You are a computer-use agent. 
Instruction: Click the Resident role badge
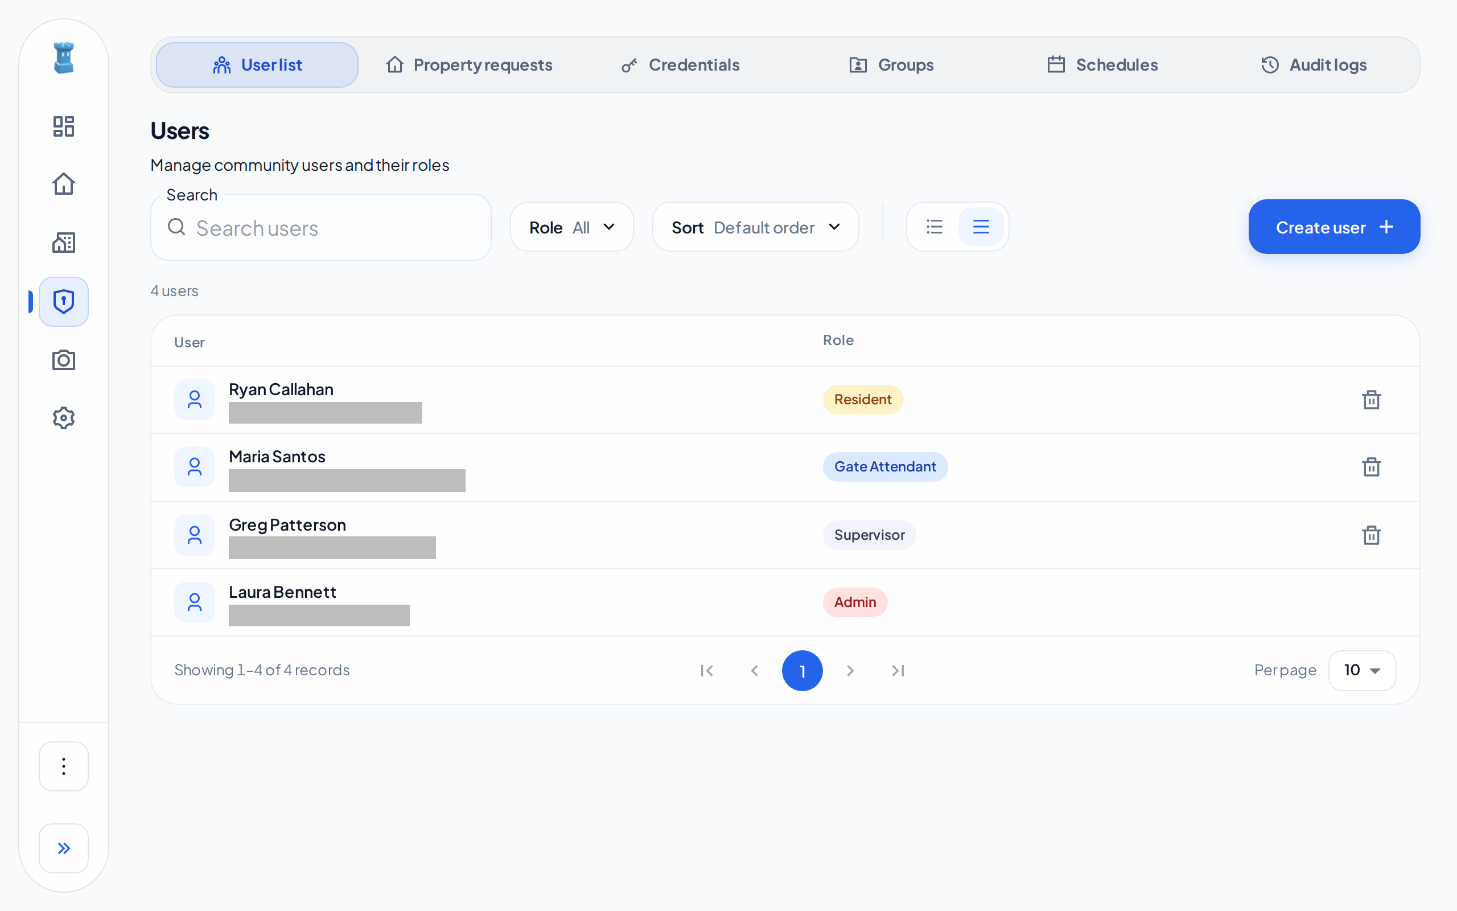[x=863, y=400]
